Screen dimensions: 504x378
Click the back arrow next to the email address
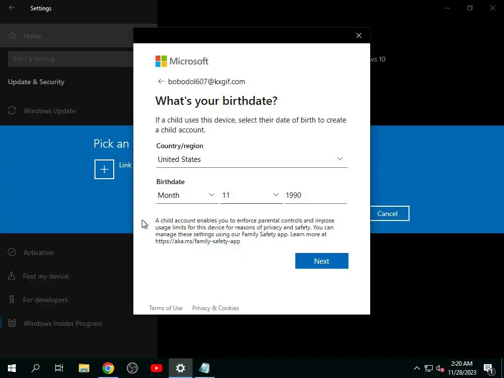(161, 81)
